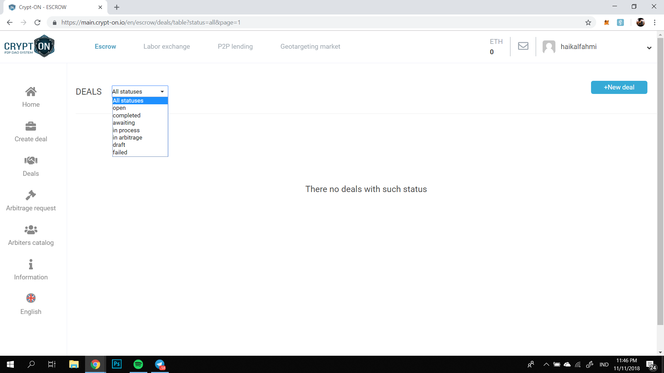Open Photoshop from taskbar
664x373 pixels.
tap(117, 364)
